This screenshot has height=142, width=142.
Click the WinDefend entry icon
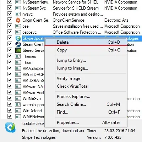click(x=18, y=111)
